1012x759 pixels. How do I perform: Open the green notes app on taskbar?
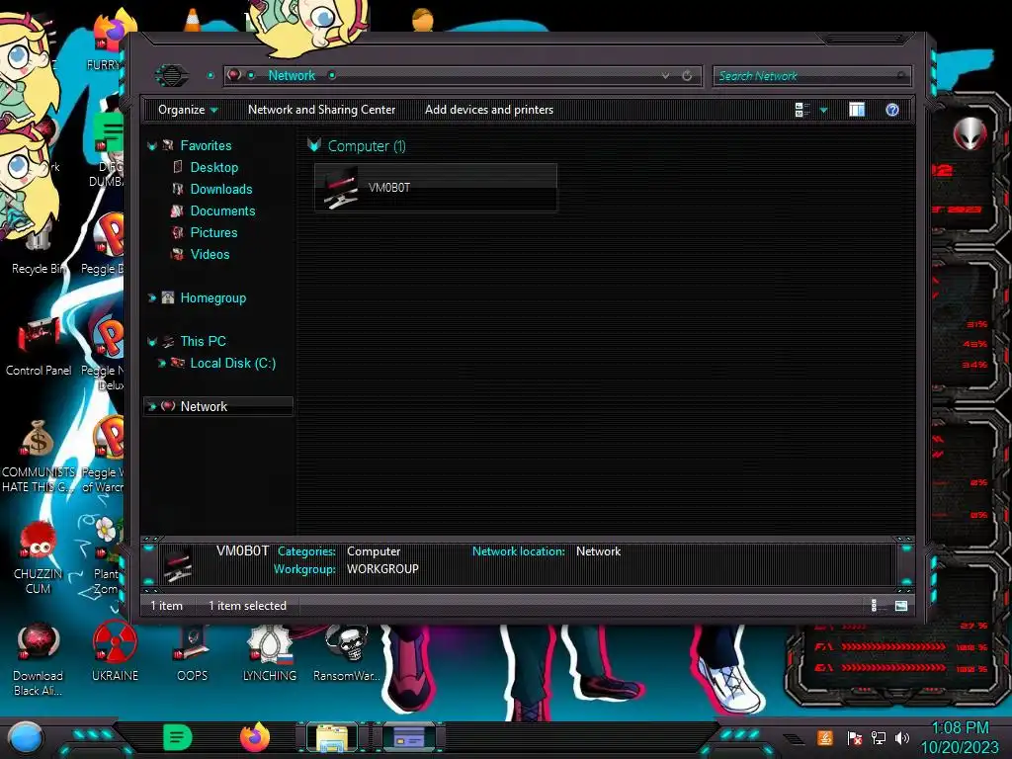178,737
